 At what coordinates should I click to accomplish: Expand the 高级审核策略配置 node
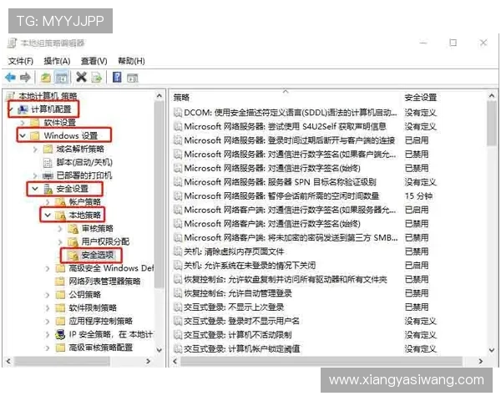48,348
